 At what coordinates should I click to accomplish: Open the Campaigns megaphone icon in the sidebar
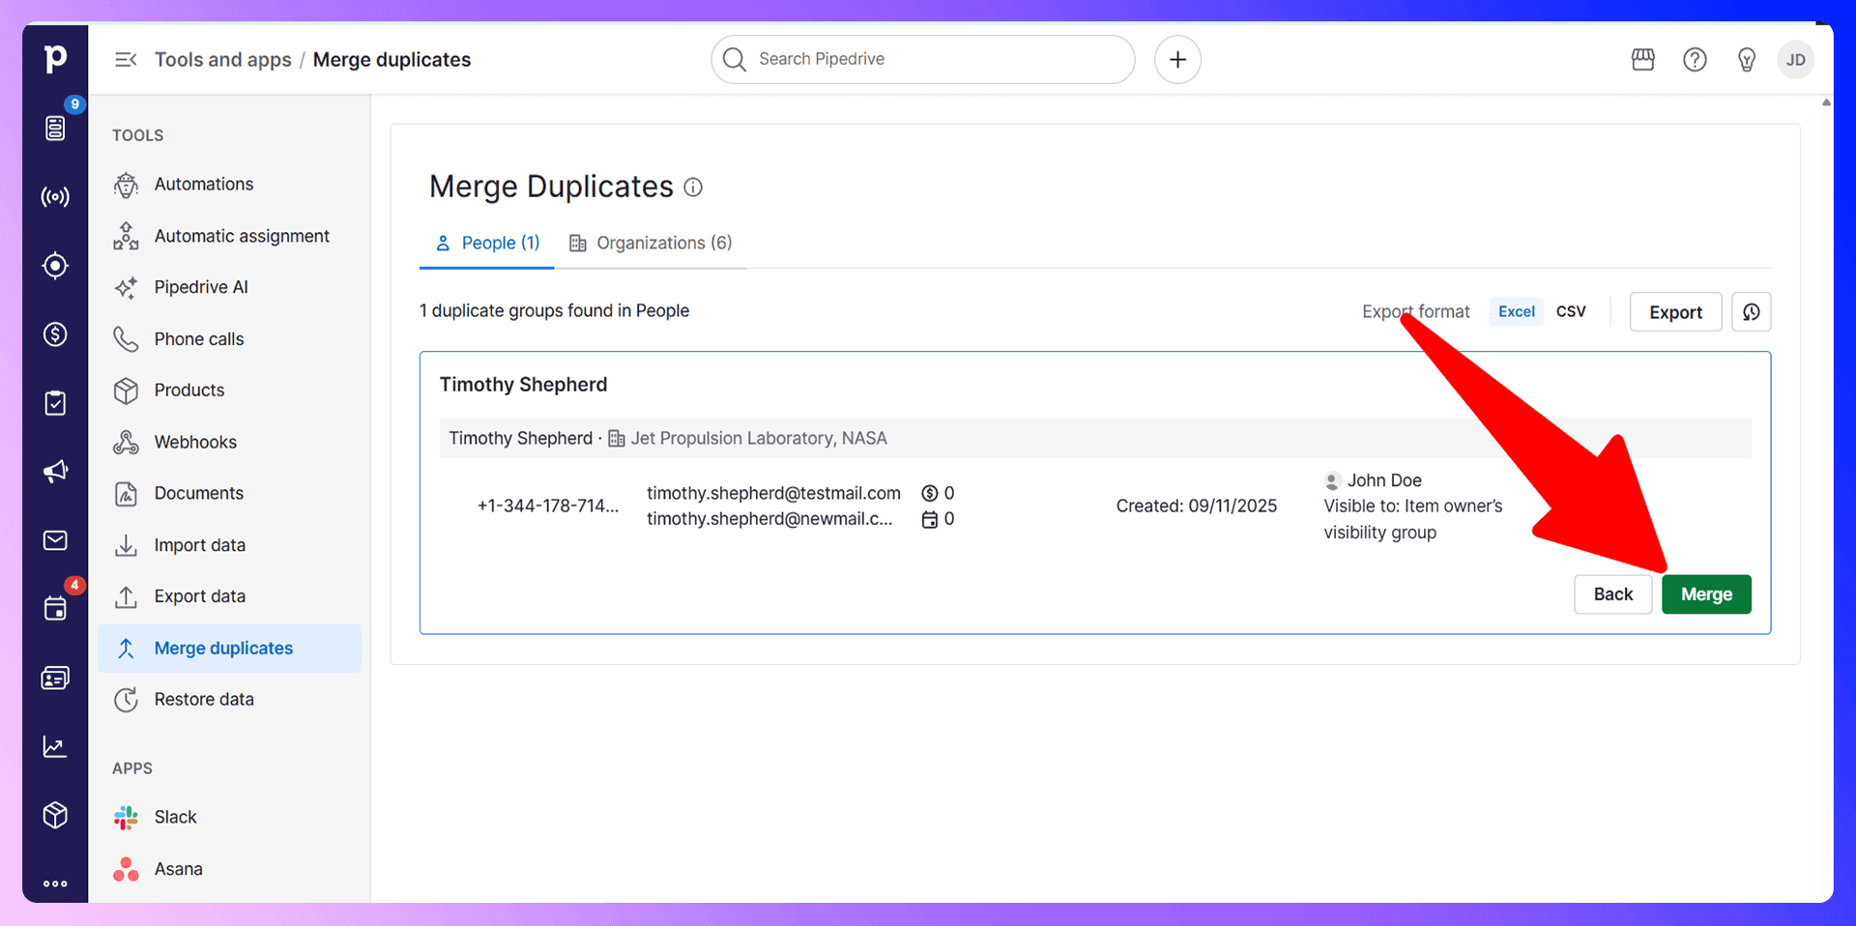point(55,472)
